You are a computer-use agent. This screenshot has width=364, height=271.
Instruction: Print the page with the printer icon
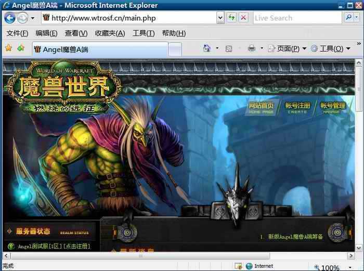pyautogui.click(x=251, y=48)
